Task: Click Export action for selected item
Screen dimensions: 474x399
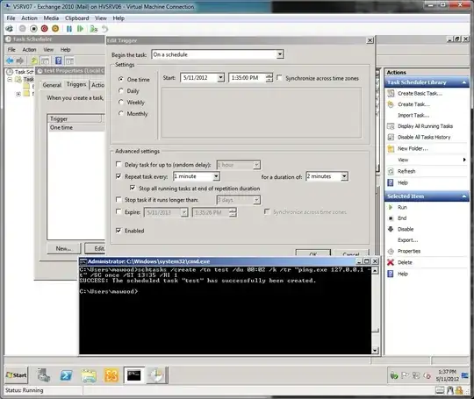Action: (x=408, y=240)
